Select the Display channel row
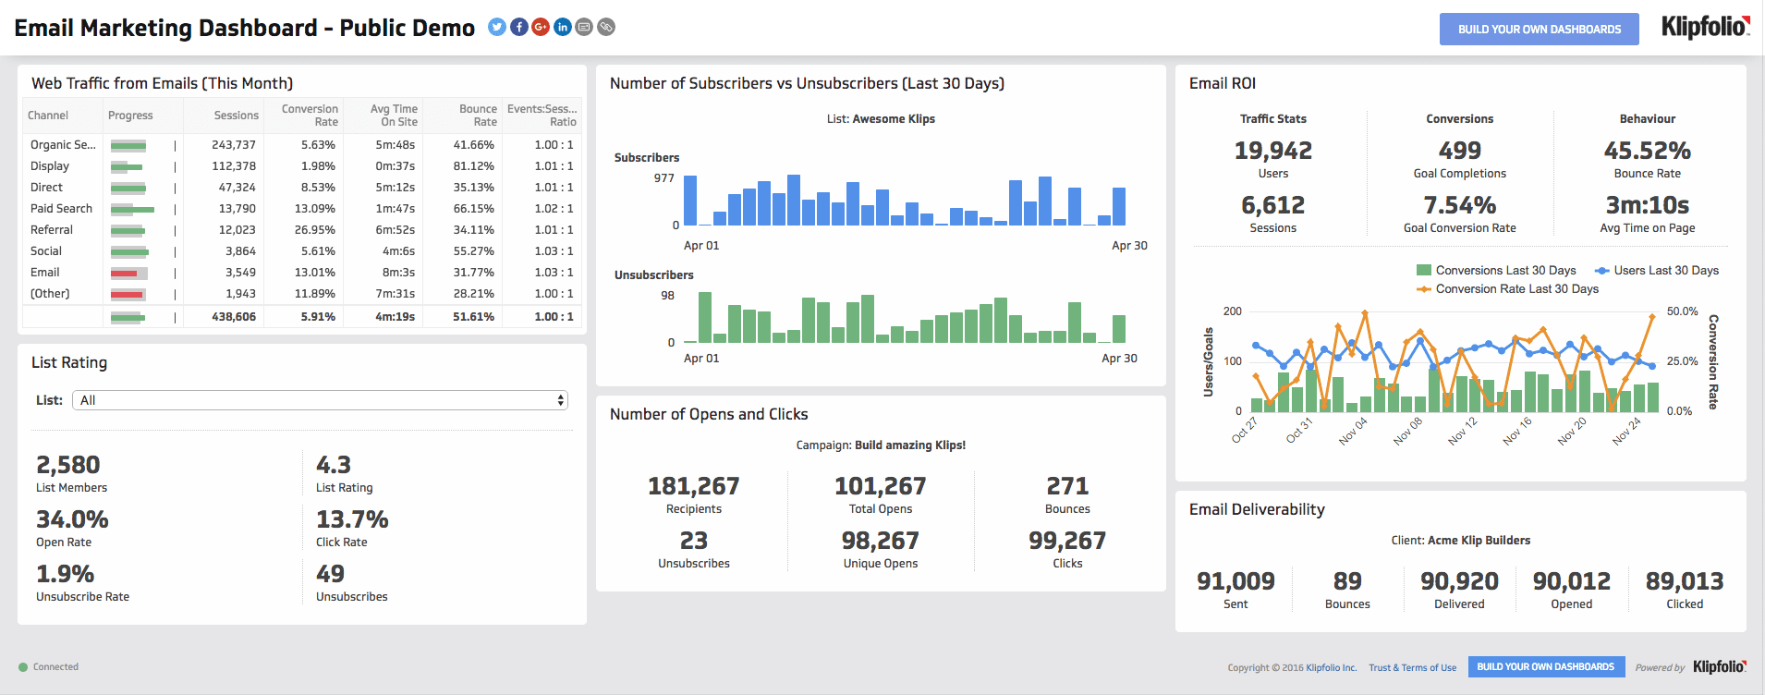This screenshot has width=1765, height=695. coord(302,166)
